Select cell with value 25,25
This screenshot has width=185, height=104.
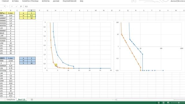coord(11,93)
